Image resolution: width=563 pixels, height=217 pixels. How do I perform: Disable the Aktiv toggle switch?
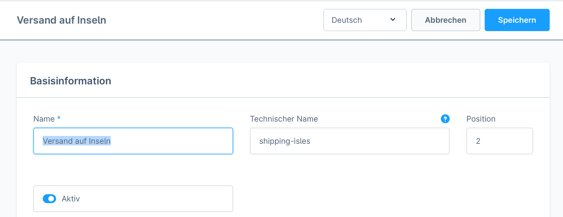point(49,199)
